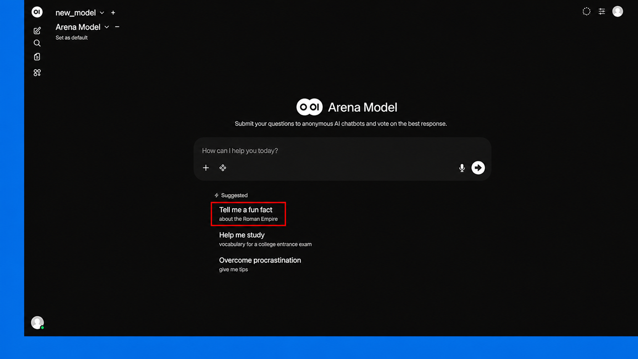638x359 pixels.
Task: Remove Arena Model with the minus icon
Action: tap(117, 27)
